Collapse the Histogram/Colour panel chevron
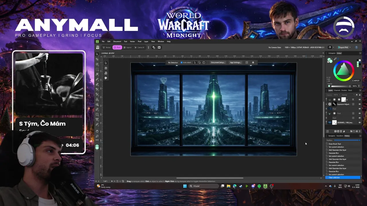This screenshot has width=367, height=206. pyautogui.click(x=360, y=53)
